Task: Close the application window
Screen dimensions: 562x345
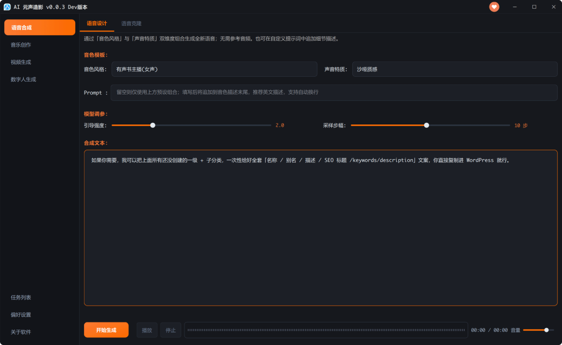Action: click(553, 7)
